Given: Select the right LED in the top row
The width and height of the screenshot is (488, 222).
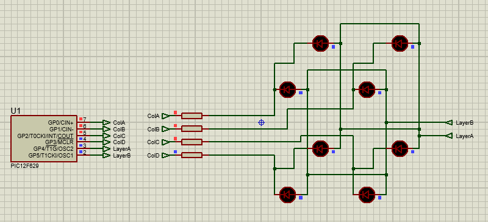Looking at the screenshot, I should 400,43.
